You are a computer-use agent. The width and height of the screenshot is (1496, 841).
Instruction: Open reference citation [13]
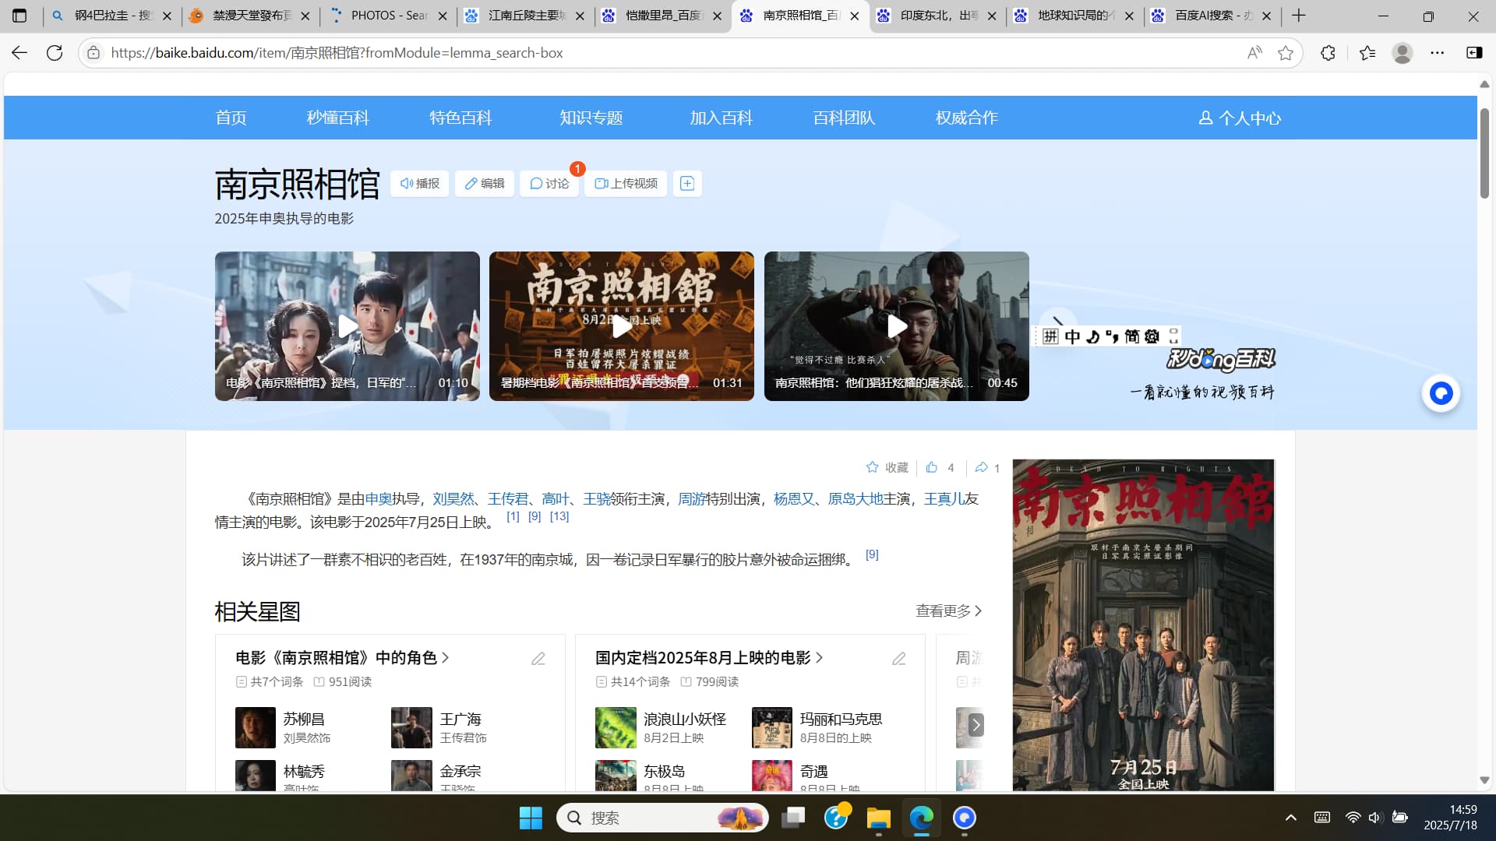tap(559, 516)
